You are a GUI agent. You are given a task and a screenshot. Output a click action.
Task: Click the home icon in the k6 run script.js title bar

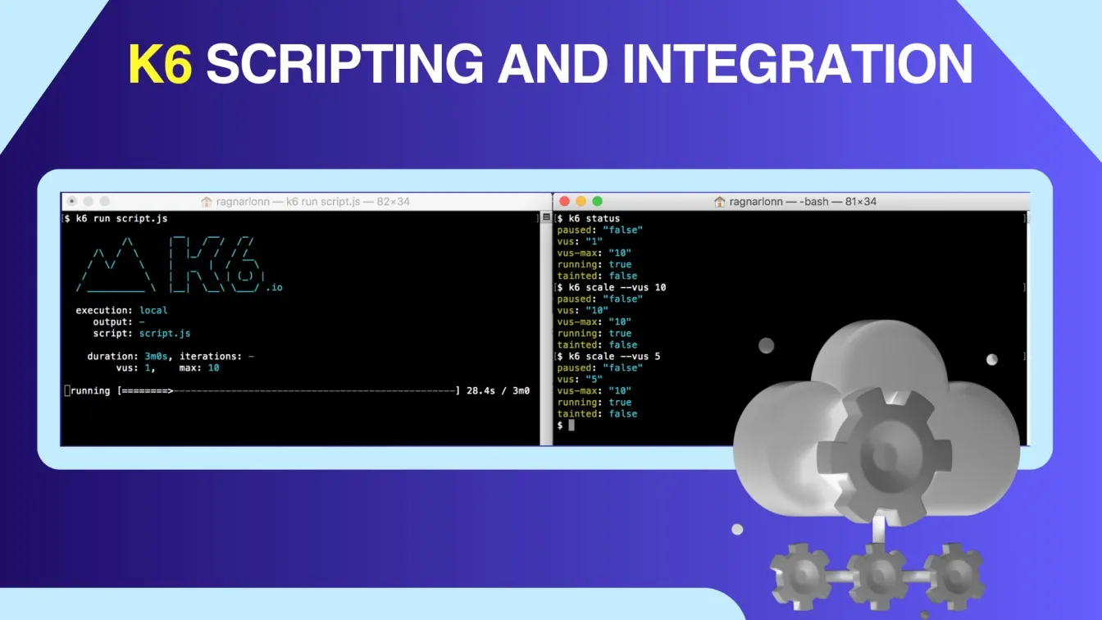pyautogui.click(x=207, y=201)
